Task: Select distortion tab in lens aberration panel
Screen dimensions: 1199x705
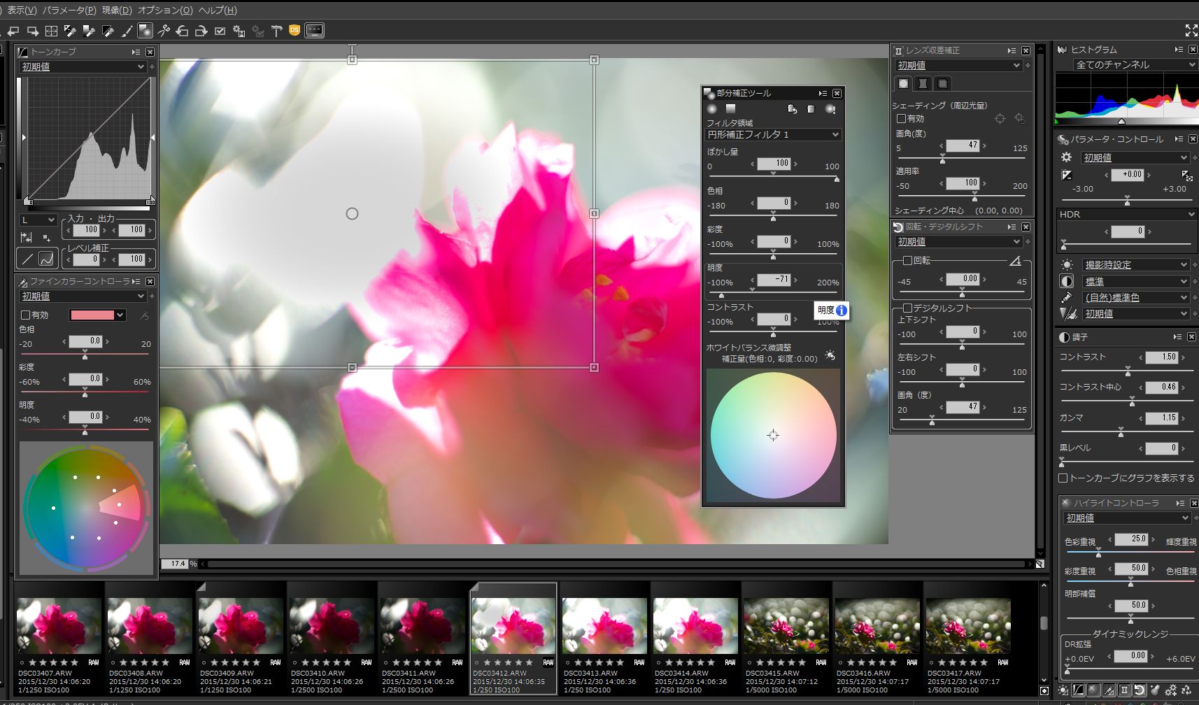Action: point(923,83)
